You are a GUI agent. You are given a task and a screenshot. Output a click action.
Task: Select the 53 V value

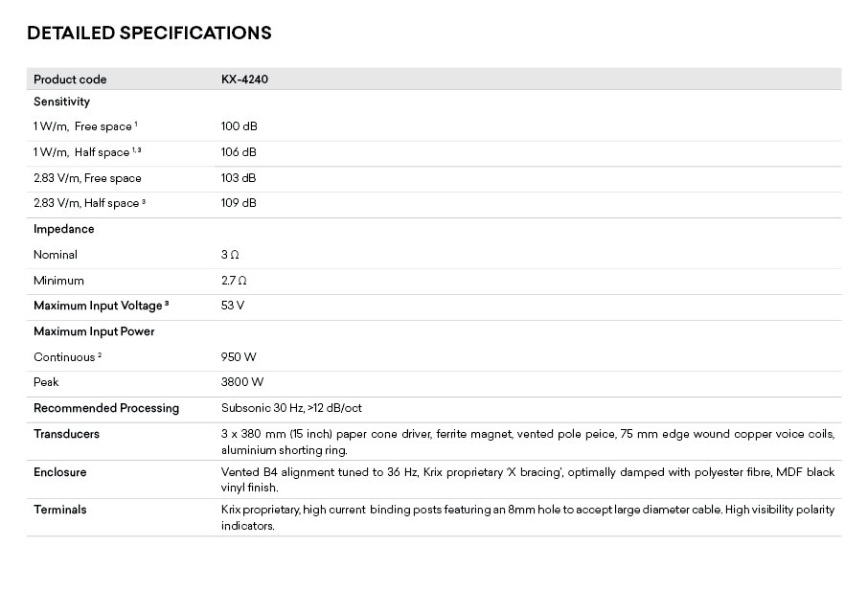coord(233,306)
